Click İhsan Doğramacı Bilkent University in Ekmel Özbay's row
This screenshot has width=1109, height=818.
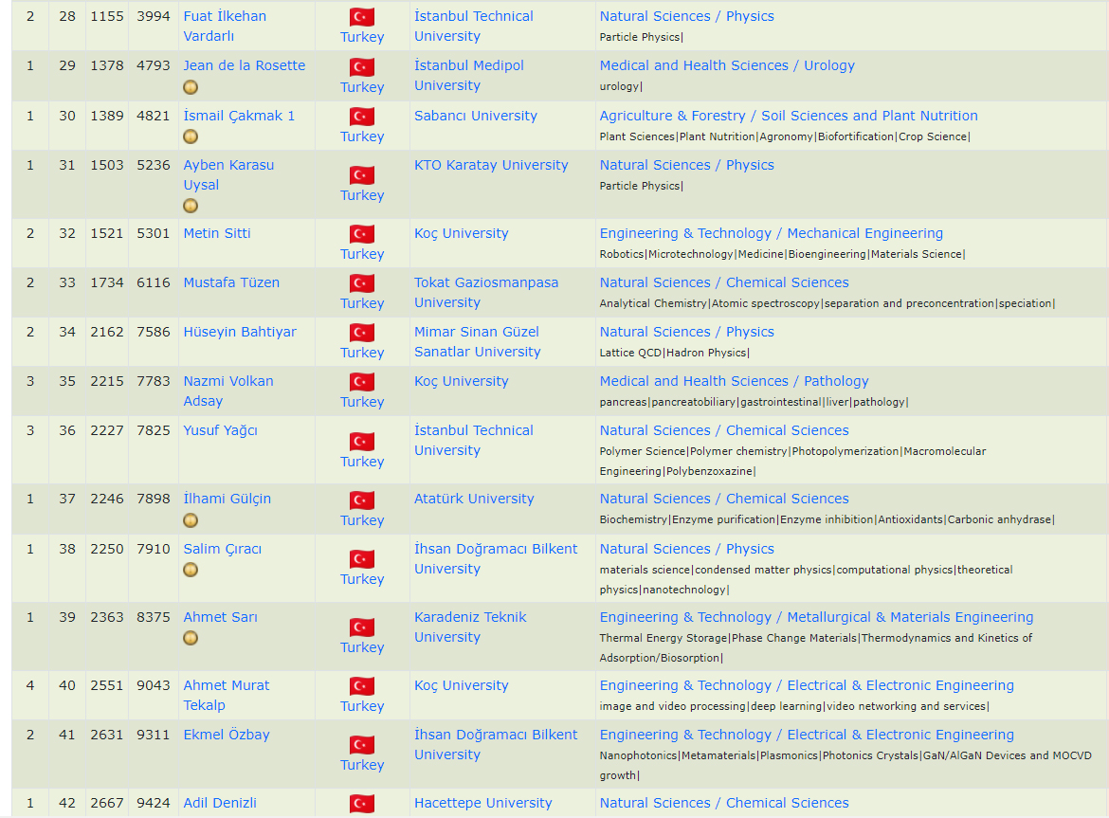click(496, 744)
